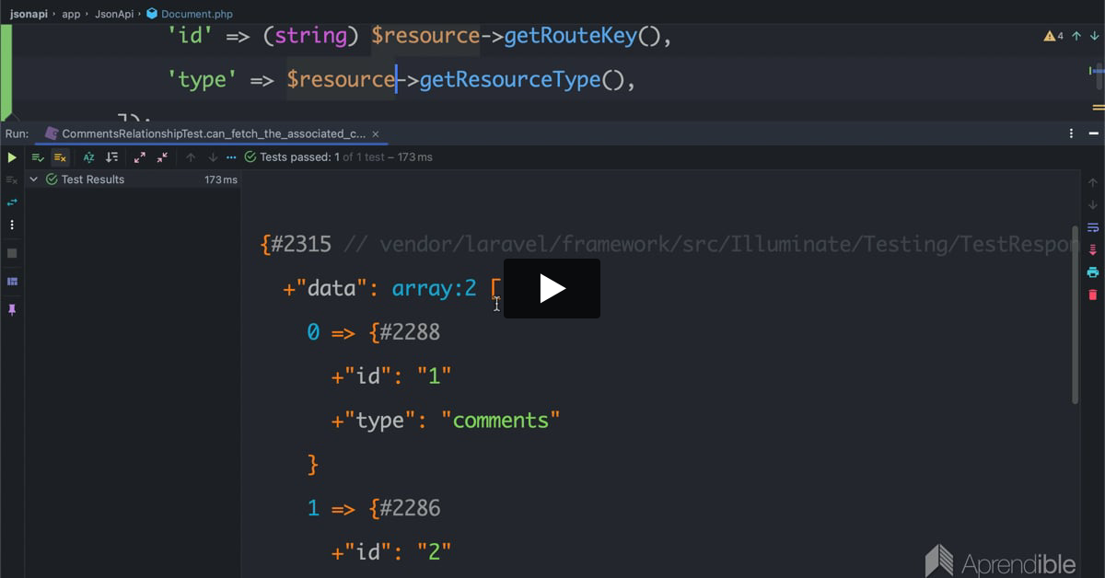Screen dimensions: 1105x578
Task: Pin the run tab with pin icon
Action: [x=12, y=310]
